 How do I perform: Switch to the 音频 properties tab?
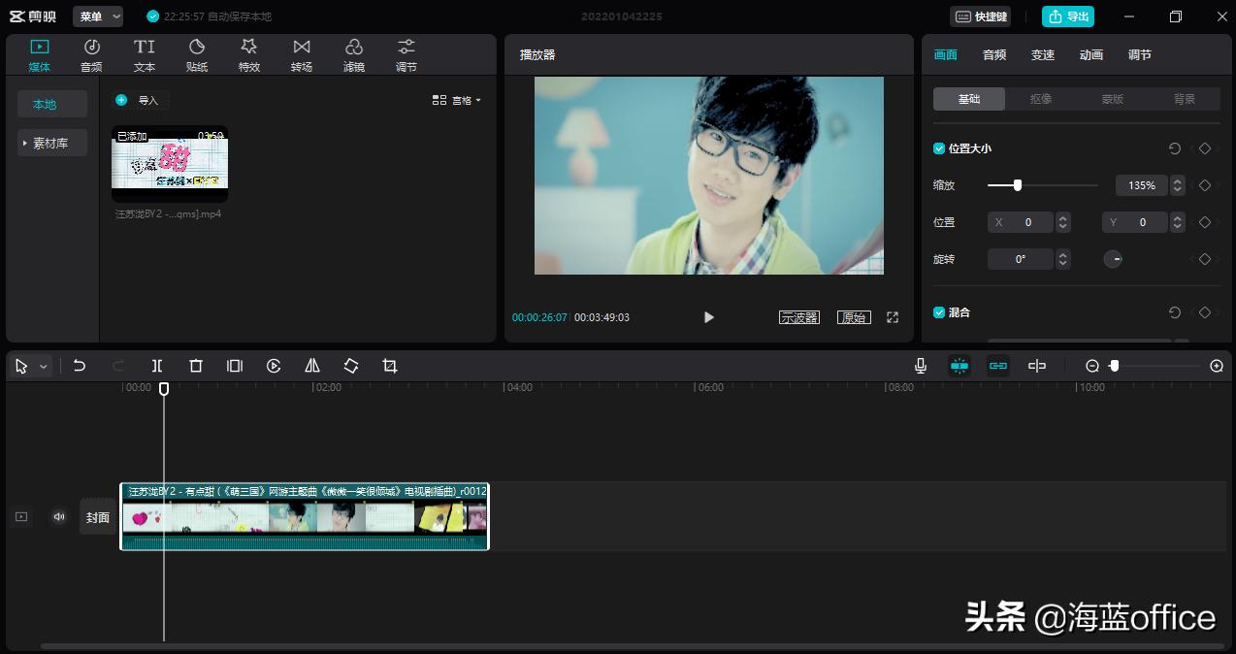point(994,55)
